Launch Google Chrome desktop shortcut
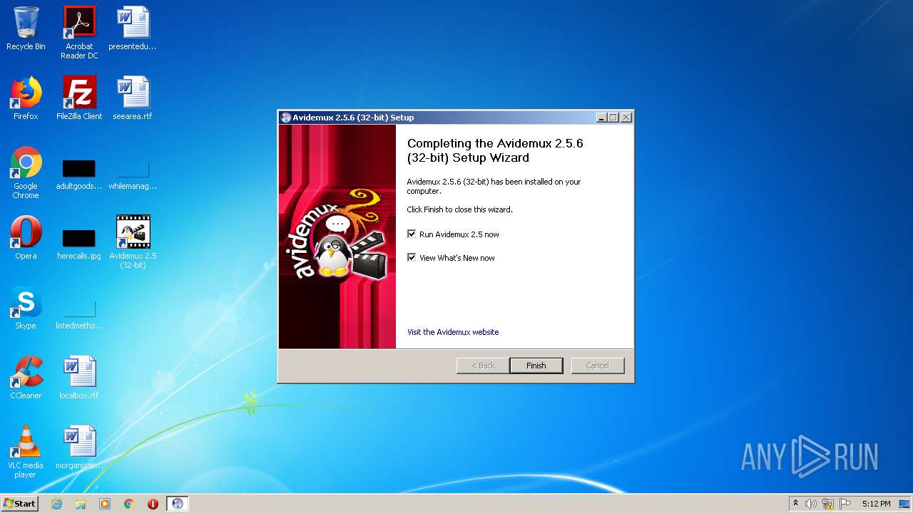The width and height of the screenshot is (913, 513). pos(26,172)
